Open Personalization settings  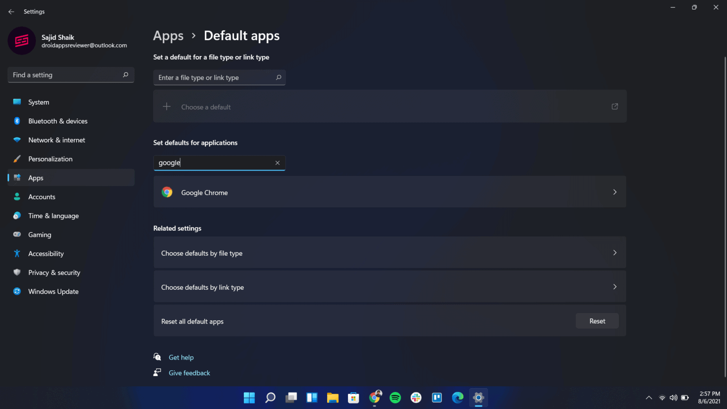71,159
